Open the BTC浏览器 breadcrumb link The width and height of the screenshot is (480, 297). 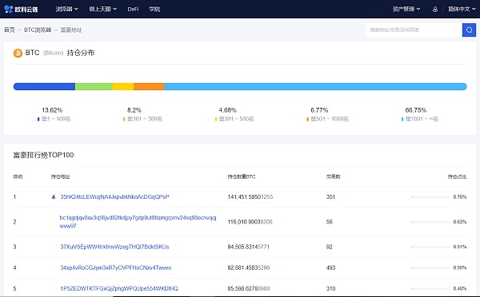tap(38, 30)
